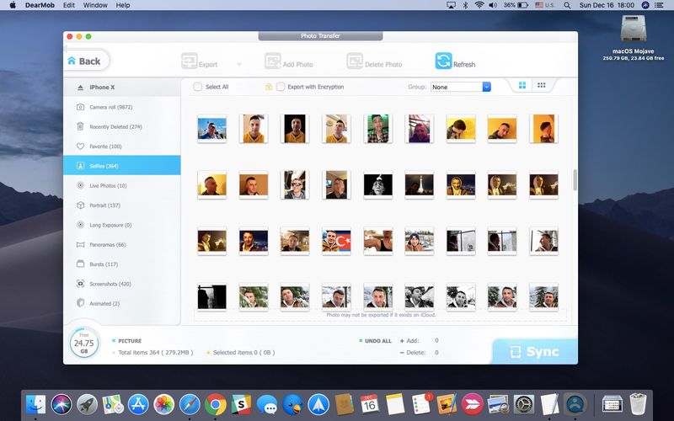Check the Select All checkbox
674x421 pixels.
pos(197,87)
